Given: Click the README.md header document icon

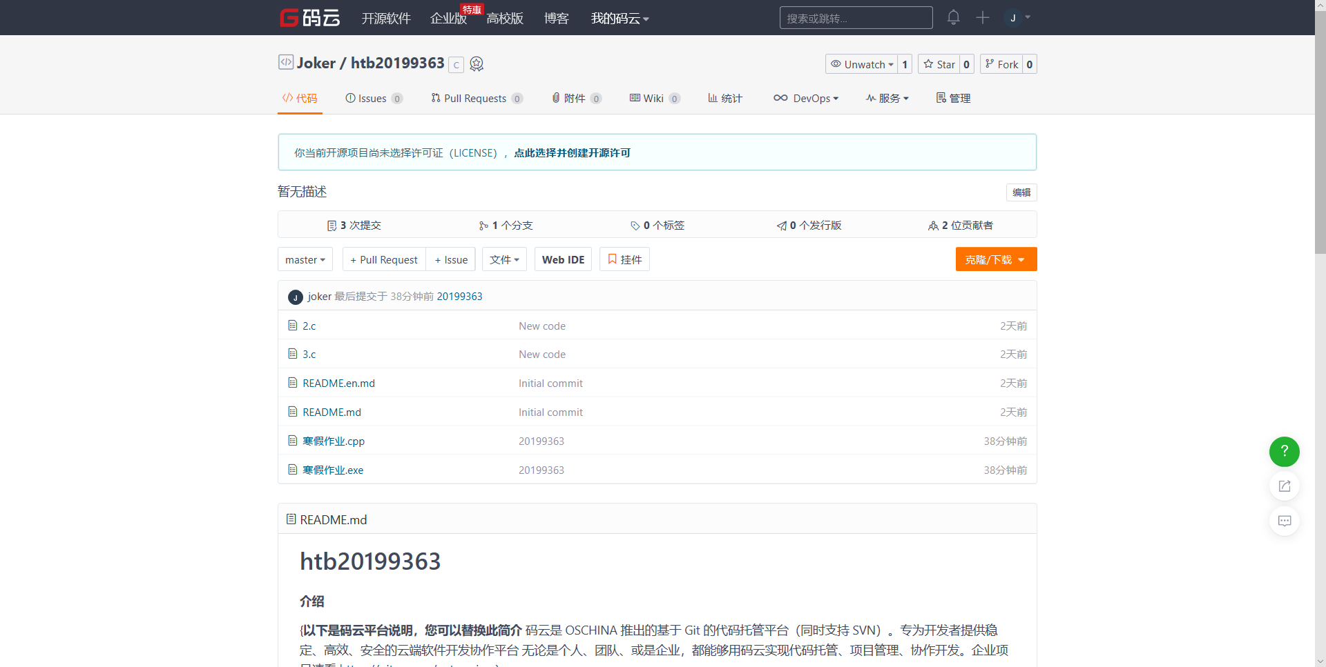Looking at the screenshot, I should click(291, 519).
